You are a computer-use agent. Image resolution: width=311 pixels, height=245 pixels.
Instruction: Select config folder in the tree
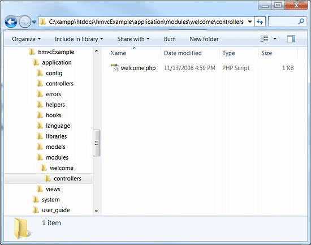pyautogui.click(x=54, y=73)
